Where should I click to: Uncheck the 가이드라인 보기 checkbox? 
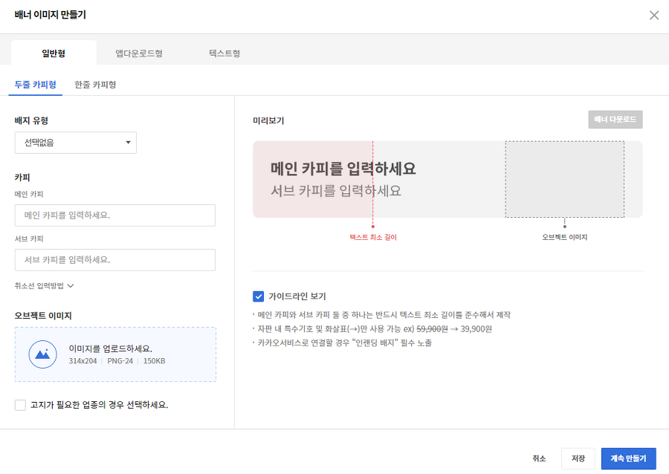coord(259,296)
